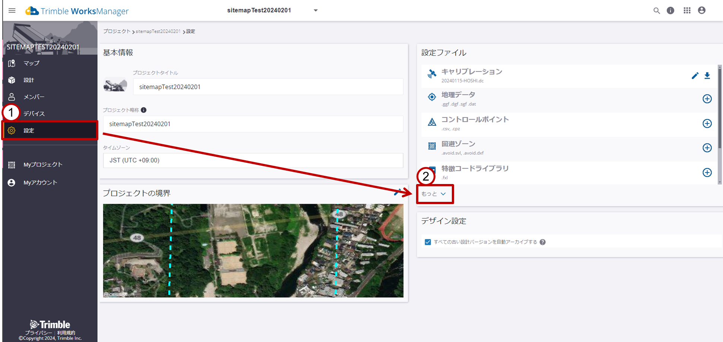Add a 回避ゾーン file
This screenshot has width=723, height=342.
point(707,148)
